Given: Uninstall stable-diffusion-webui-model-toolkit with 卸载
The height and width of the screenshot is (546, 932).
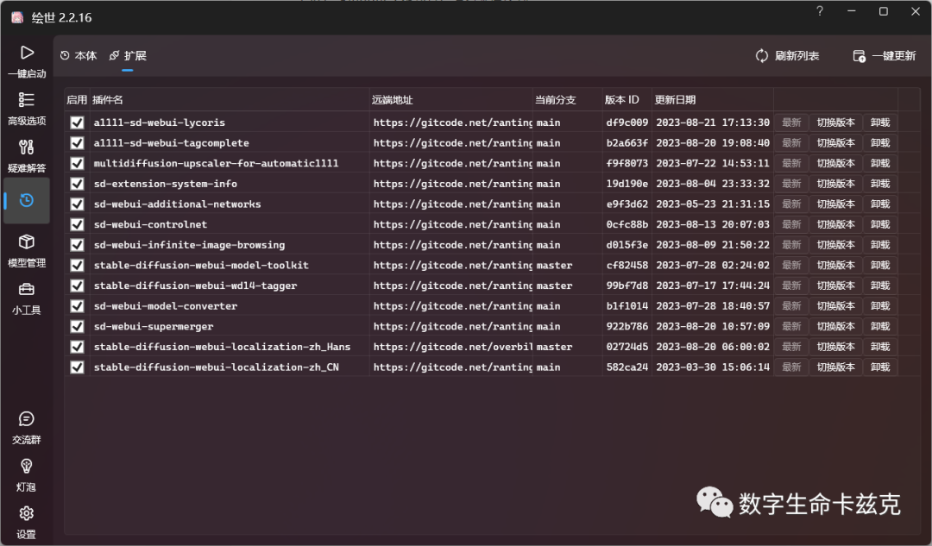Looking at the screenshot, I should point(880,265).
